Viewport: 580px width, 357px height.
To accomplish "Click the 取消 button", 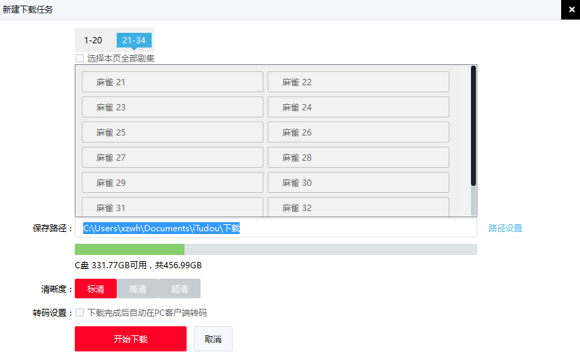I will [x=213, y=339].
